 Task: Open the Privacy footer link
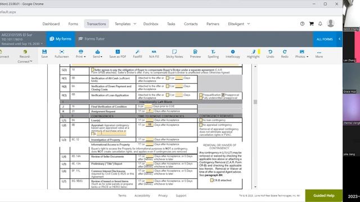163,196
